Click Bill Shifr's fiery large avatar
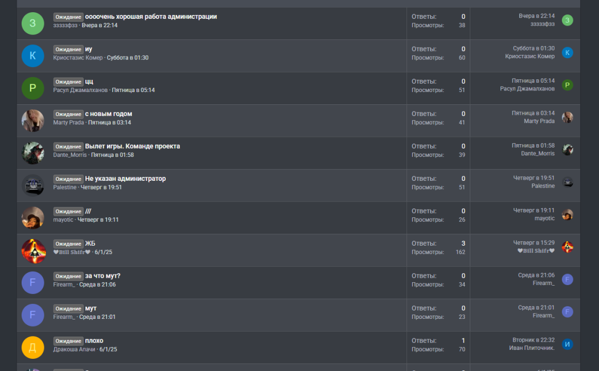This screenshot has height=371, width=599. tap(33, 251)
